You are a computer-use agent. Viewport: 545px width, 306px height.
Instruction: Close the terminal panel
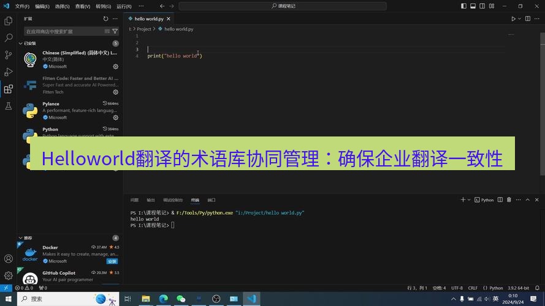(x=537, y=200)
